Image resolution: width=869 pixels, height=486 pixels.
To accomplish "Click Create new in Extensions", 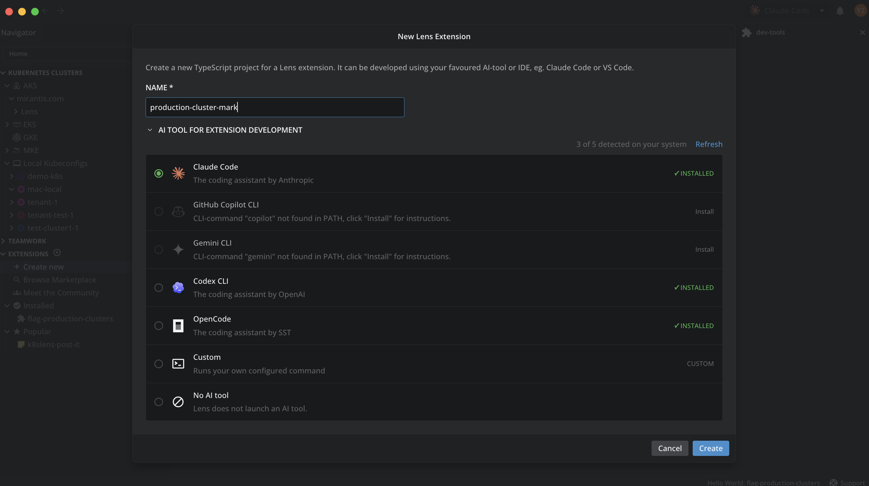I will click(44, 267).
